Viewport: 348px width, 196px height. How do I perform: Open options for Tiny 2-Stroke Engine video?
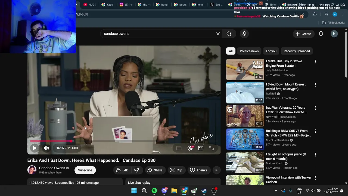(315, 62)
